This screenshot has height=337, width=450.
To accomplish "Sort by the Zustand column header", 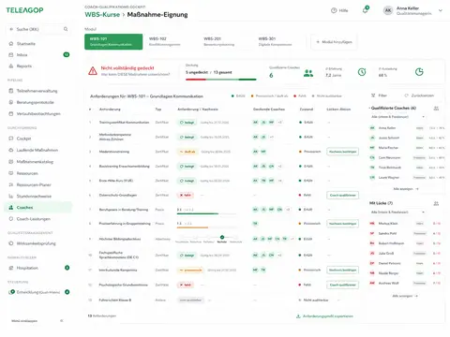I will pyautogui.click(x=307, y=110).
